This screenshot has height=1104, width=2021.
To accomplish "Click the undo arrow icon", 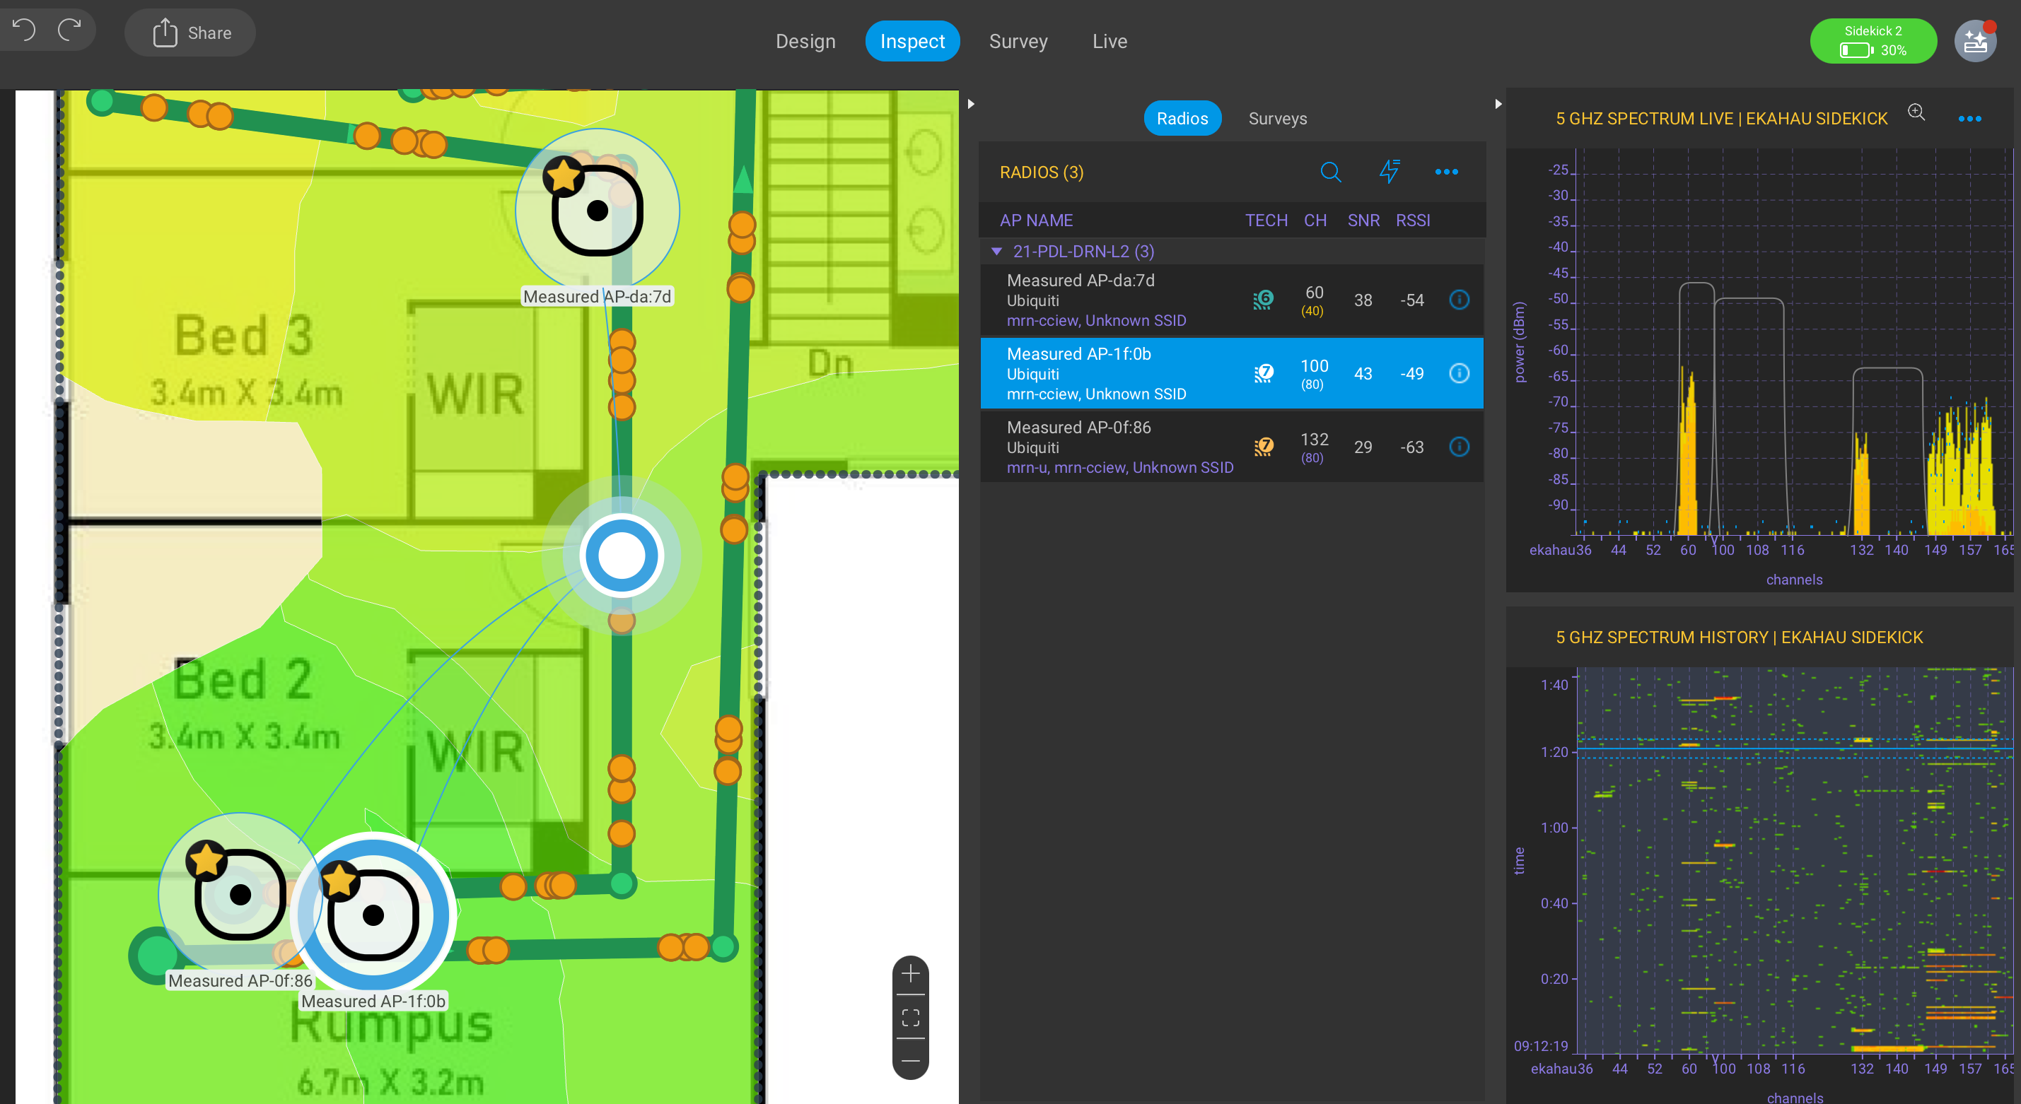I will pos(24,30).
